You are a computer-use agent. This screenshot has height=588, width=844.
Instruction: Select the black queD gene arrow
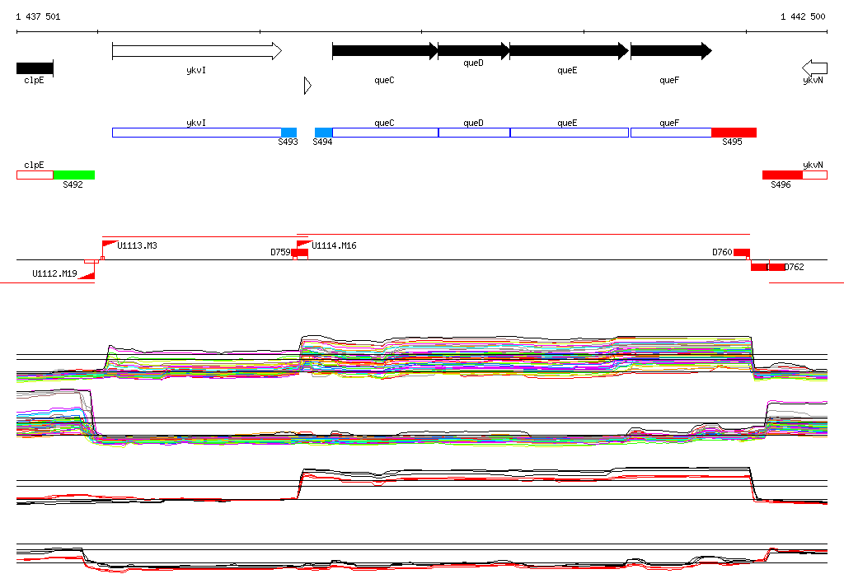(474, 51)
